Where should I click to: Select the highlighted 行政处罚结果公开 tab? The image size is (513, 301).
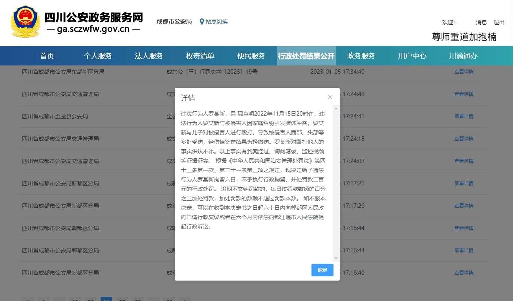tap(306, 56)
